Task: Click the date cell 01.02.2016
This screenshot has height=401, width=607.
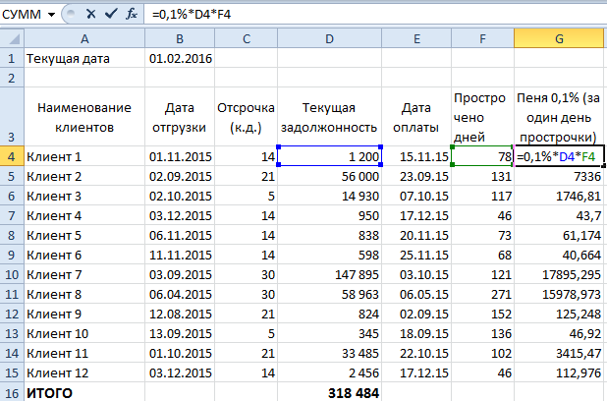Action: pyautogui.click(x=180, y=59)
